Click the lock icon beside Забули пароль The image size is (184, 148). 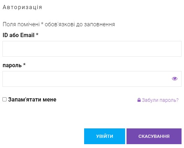point(139,100)
